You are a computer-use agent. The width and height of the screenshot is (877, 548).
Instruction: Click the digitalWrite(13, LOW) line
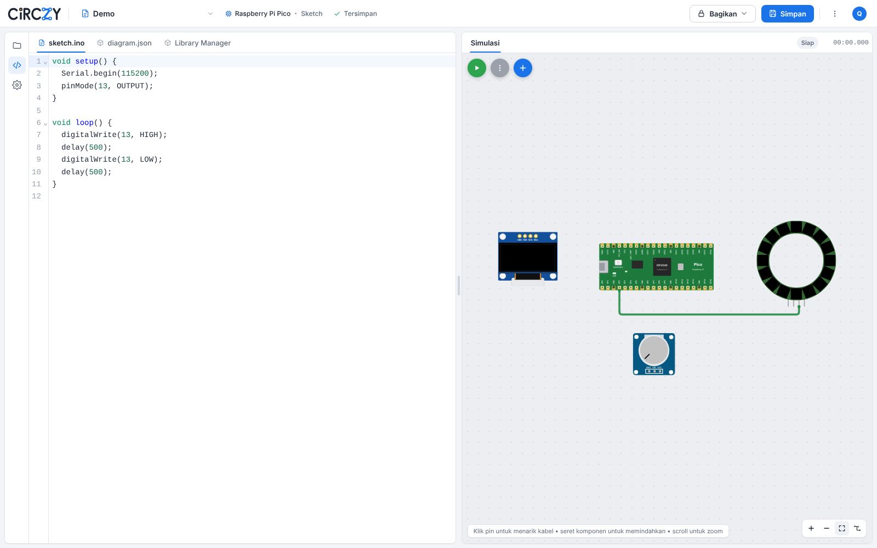tap(112, 159)
